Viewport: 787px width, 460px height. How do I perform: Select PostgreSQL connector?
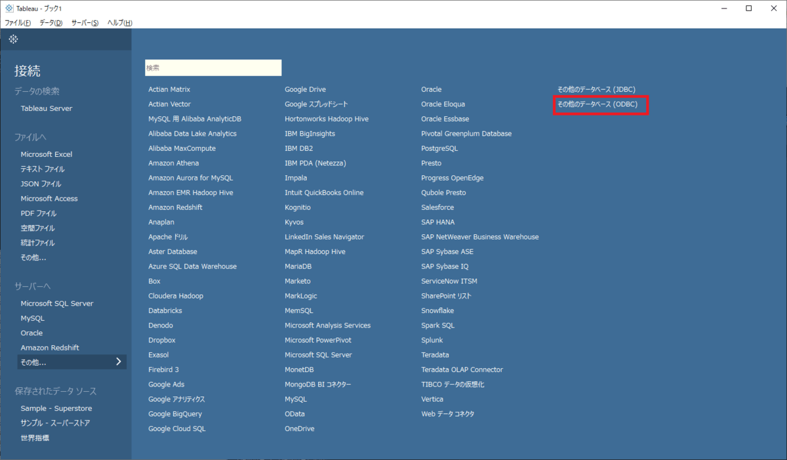[x=439, y=148]
